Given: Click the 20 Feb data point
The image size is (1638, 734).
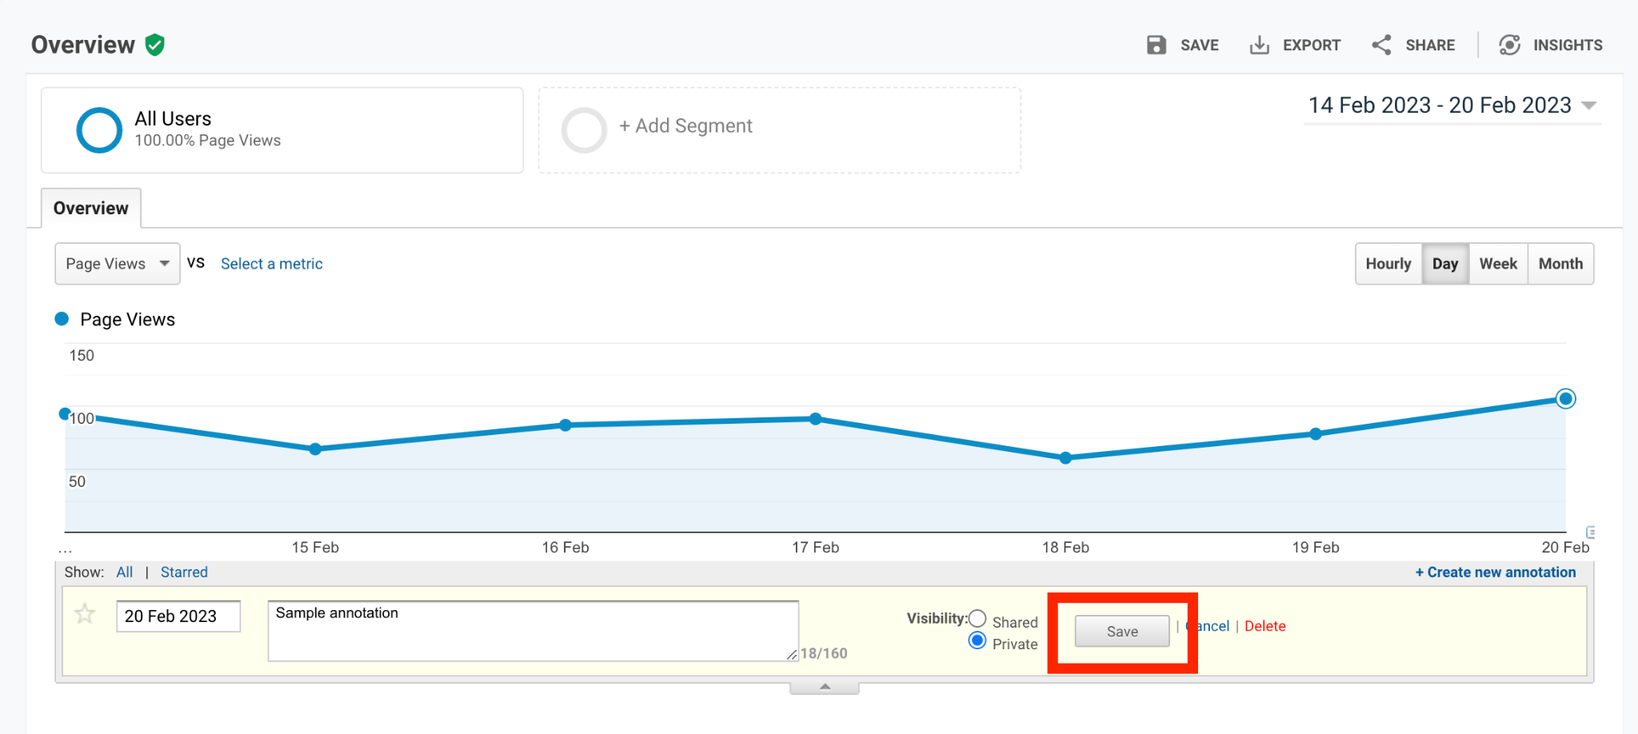Looking at the screenshot, I should [x=1566, y=398].
